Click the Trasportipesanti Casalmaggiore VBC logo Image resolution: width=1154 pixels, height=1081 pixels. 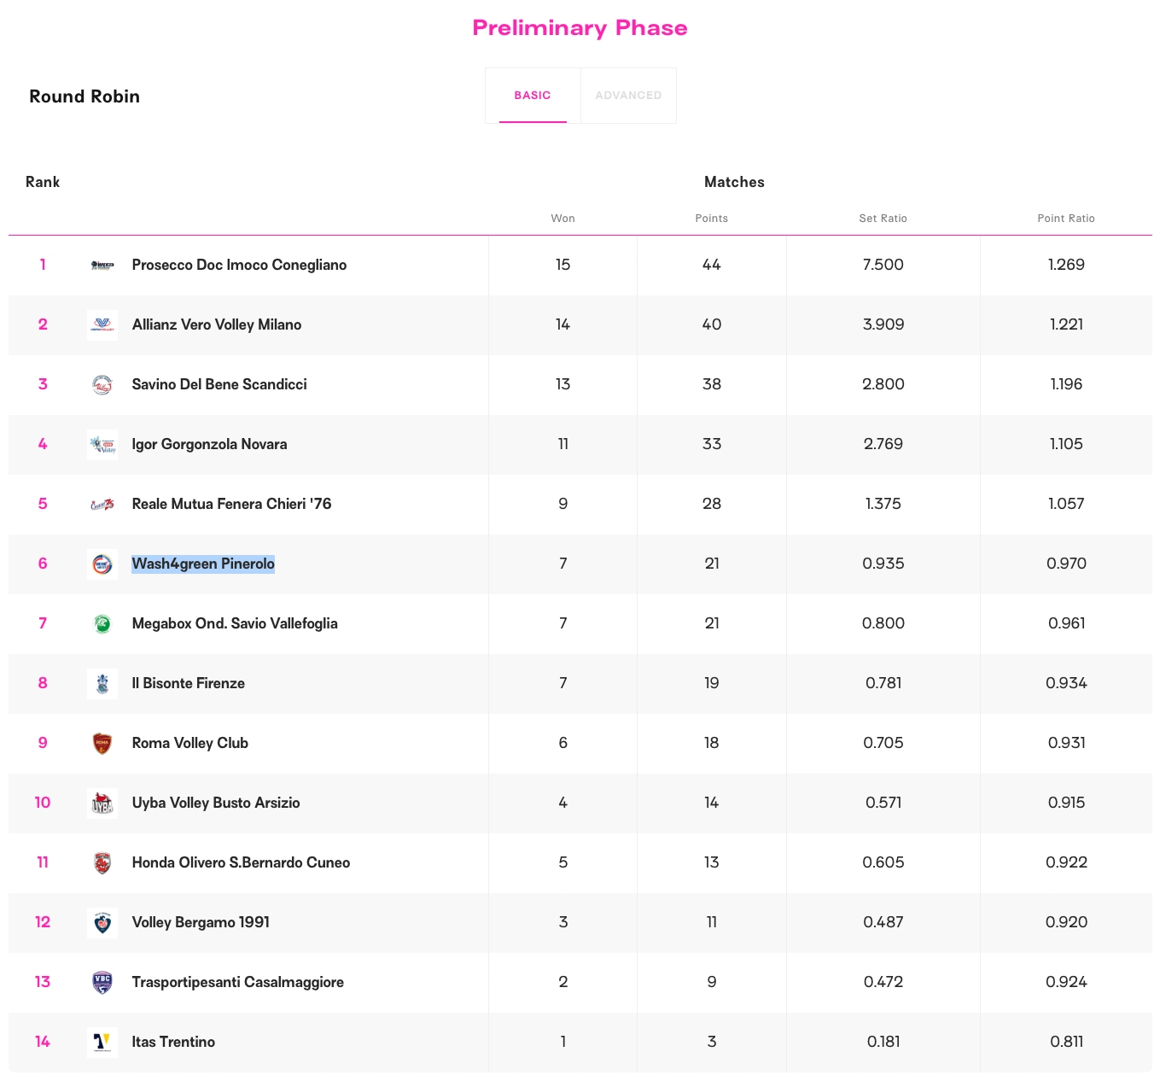coord(102,983)
